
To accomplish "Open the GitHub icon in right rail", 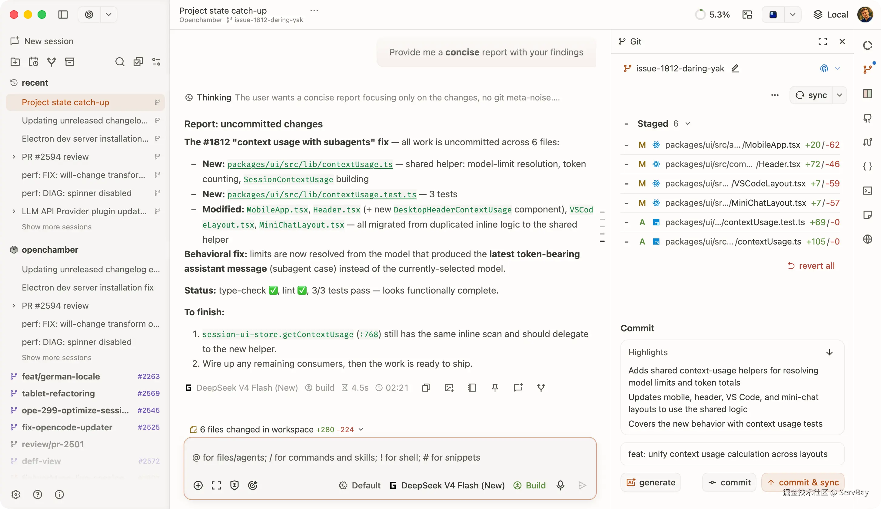I will 867,118.
